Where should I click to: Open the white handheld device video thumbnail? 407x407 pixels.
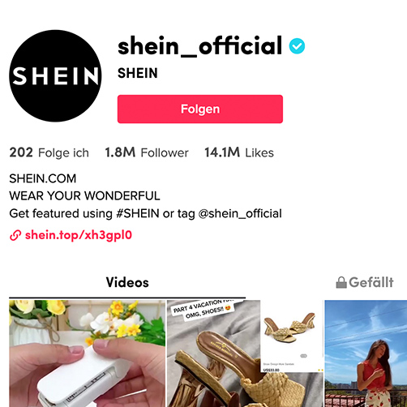pos(87,353)
